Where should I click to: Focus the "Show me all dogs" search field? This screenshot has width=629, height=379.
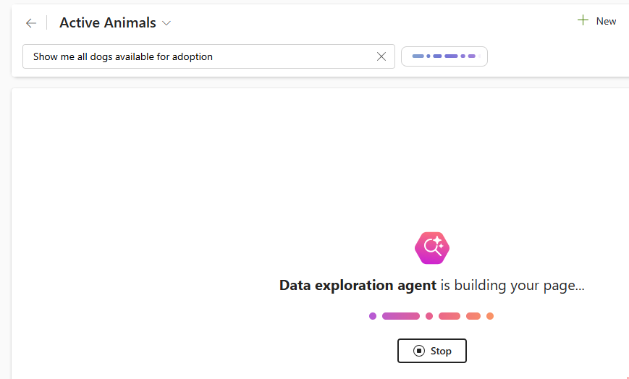(195, 56)
